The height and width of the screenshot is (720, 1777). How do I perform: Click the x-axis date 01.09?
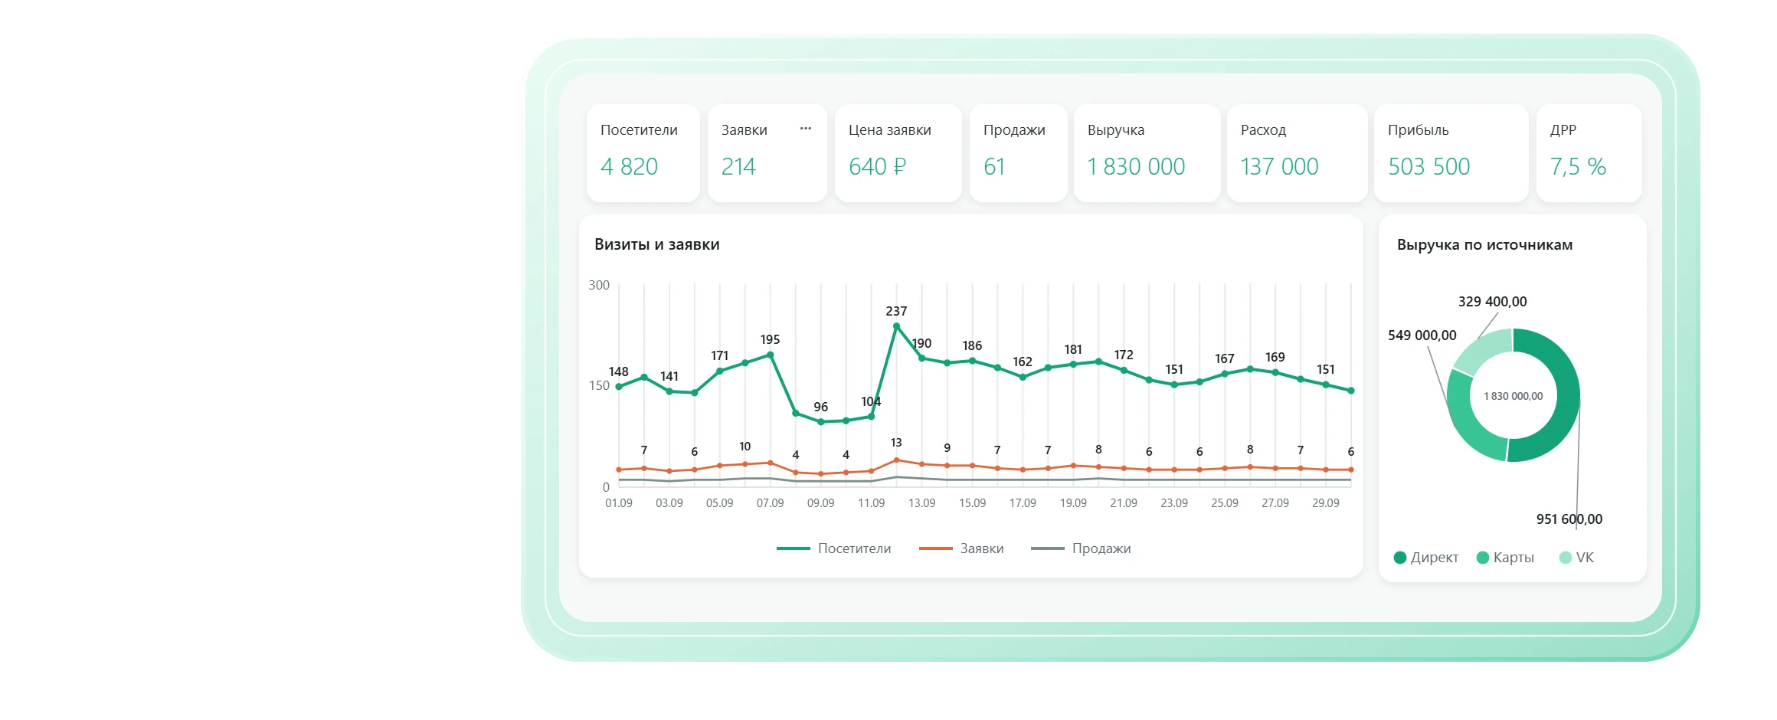click(619, 503)
